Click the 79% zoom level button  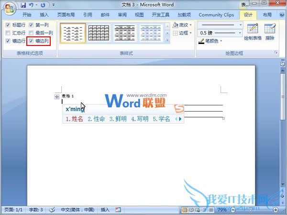tap(222, 210)
